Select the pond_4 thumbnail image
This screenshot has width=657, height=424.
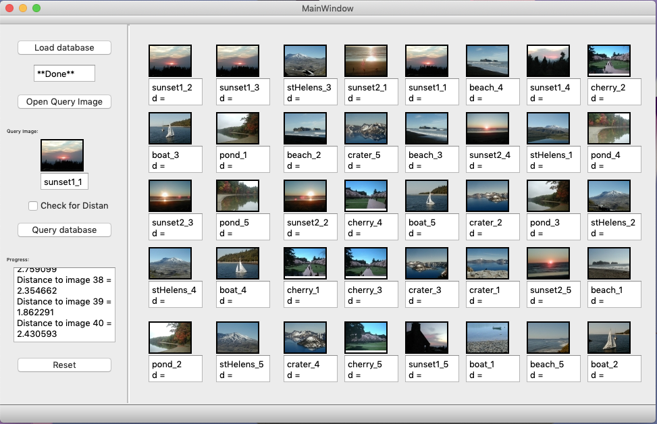click(x=609, y=128)
